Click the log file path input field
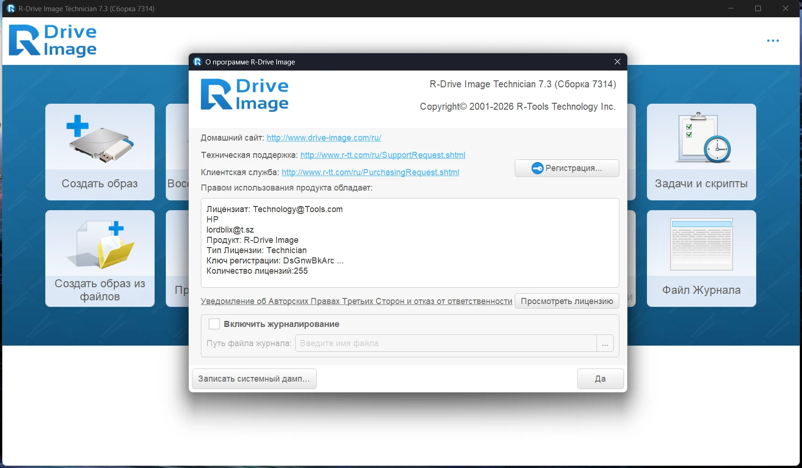This screenshot has height=468, width=802. (x=446, y=343)
